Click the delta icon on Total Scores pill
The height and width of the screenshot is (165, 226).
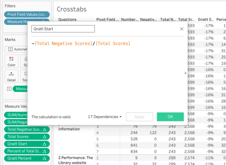pos(44,137)
